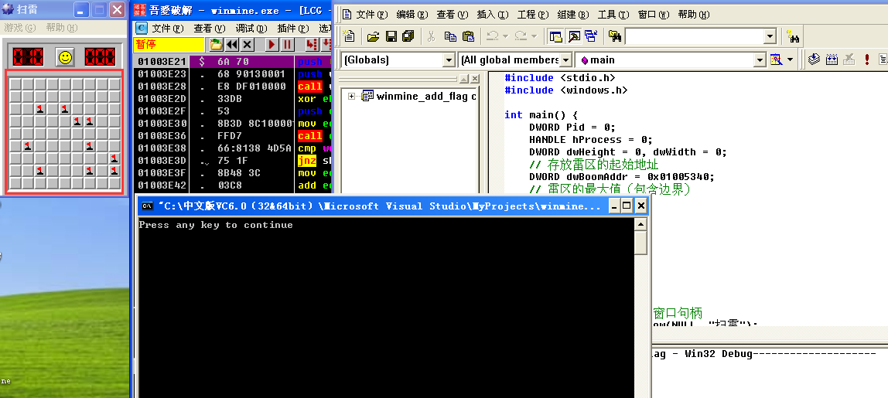Open the 文件 menu in Visual C++
This screenshot has width=888, height=398.
(372, 15)
